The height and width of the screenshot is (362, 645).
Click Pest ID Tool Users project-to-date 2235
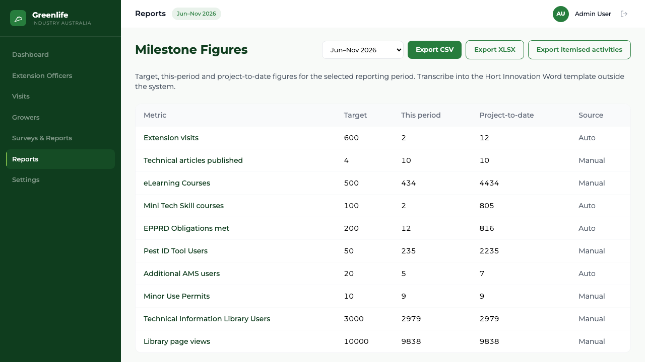coord(489,251)
